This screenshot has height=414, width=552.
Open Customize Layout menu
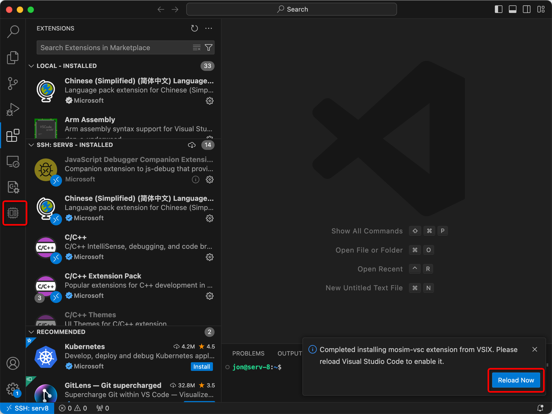[x=541, y=9]
